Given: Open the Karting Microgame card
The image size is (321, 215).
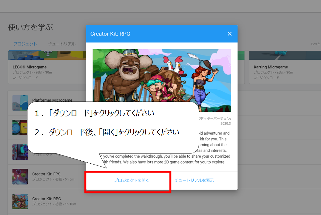Looking at the screenshot, I should 285,67.
